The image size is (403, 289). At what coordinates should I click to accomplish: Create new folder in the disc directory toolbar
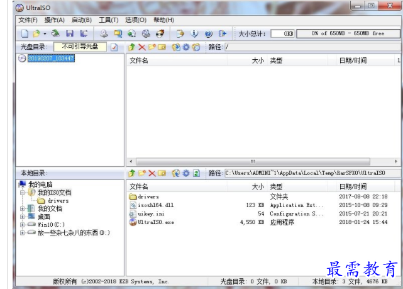(x=152, y=47)
